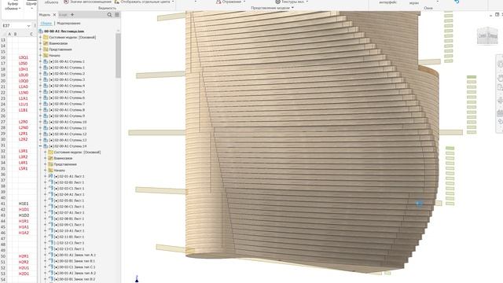Collapse the 02-00-A1 Ступень:14 node

pos(40,146)
